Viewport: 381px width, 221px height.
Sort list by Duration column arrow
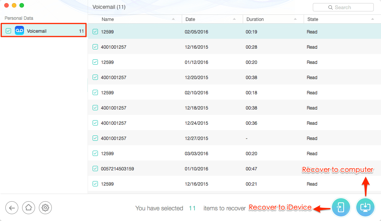(x=295, y=19)
